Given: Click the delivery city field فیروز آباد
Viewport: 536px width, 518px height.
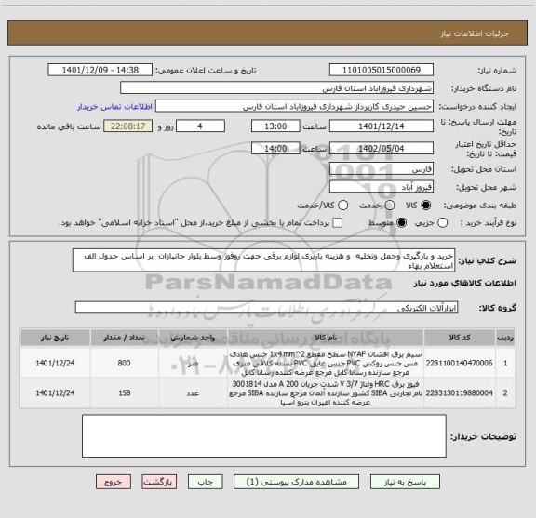Looking at the screenshot, I should coord(382,187).
